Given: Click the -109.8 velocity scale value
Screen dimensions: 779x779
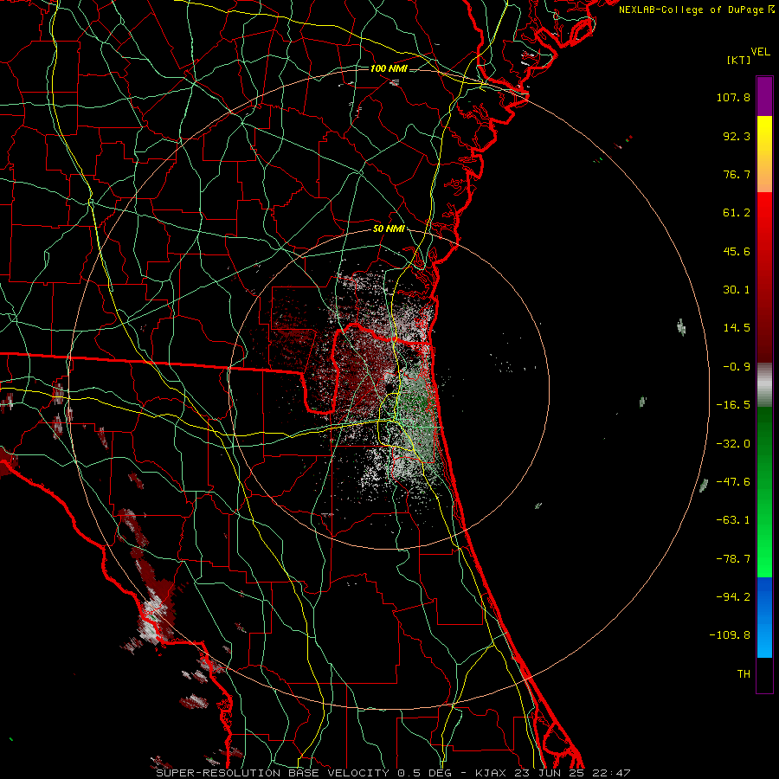Looking at the screenshot, I should (730, 635).
